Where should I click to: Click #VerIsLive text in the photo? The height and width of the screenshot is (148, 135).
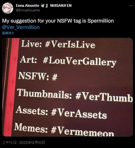click(70, 45)
